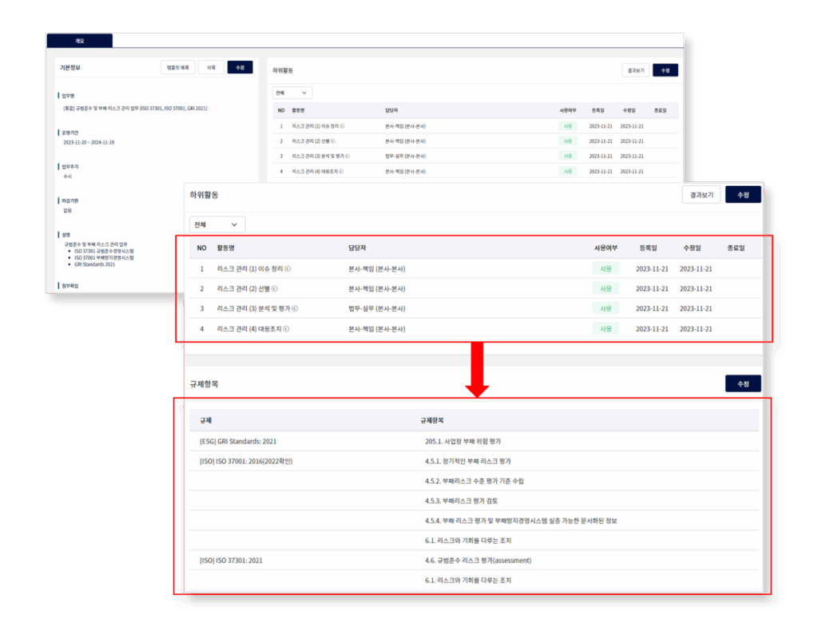Image resolution: width=818 pixels, height=627 pixels.
Task: Click 수정 button in enlarged 하위활동 header
Action: (743, 194)
